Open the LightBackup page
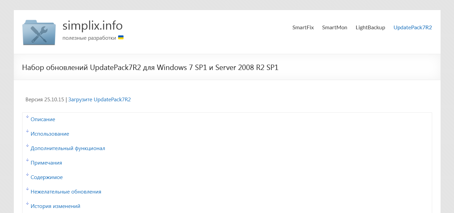Viewport: 454px width, 213px height. pos(370,28)
